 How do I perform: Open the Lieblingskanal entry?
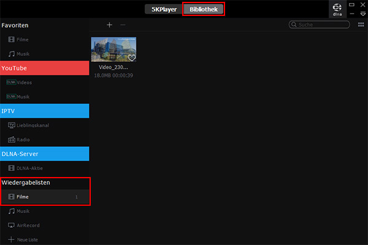click(45, 126)
